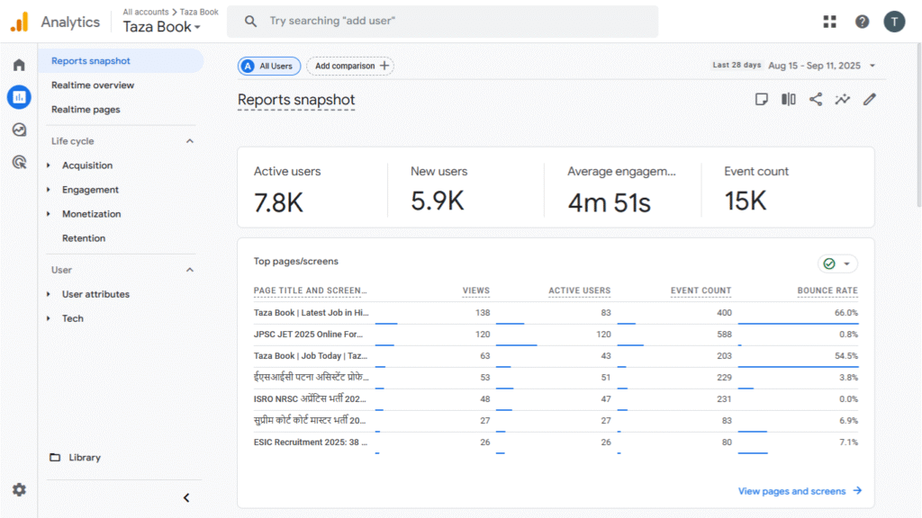Click the ACTIVE USERS column header
This screenshot has width=922, height=518.
(x=580, y=290)
